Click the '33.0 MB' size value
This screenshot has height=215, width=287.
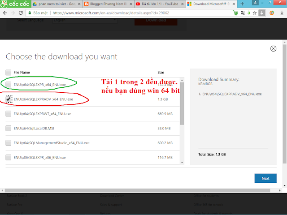pyautogui.click(x=164, y=129)
